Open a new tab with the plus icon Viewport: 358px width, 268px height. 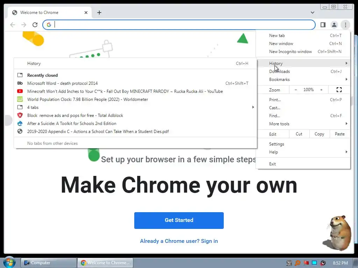point(99,13)
